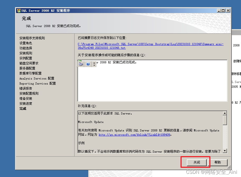This screenshot has height=177, width=241.
Task: Click the 帮助 button
Action: pos(218,162)
